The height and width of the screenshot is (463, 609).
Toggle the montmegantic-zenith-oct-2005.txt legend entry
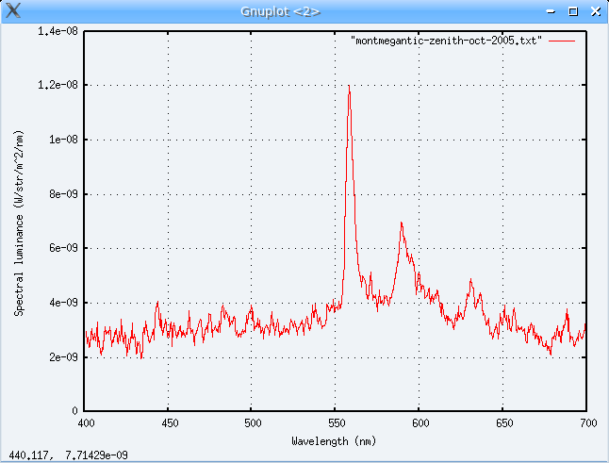tap(446, 41)
